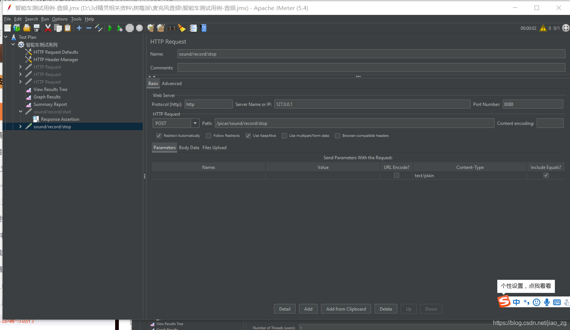
Task: Toggle the Use KeepAlive checkbox
Action: [248, 136]
